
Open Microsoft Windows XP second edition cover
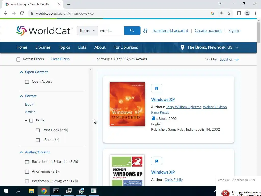(127, 170)
